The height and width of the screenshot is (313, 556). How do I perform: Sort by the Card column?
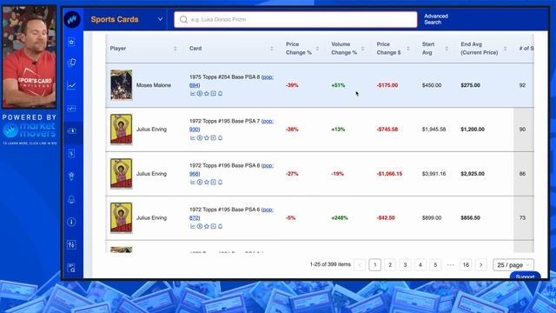coord(272,49)
